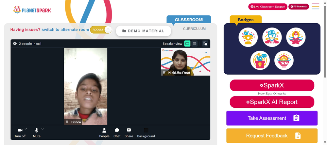Start screen Share
This screenshot has height=145, width=327.
click(x=129, y=133)
